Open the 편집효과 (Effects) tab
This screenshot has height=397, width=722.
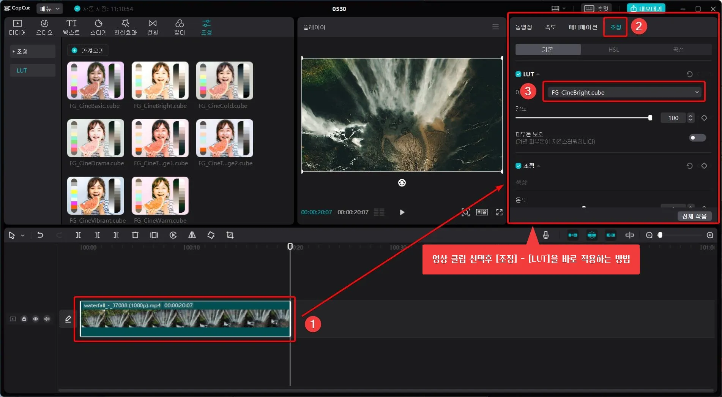coord(126,27)
